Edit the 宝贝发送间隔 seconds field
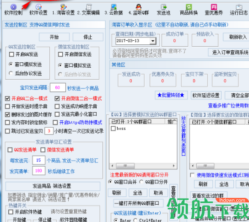249x222 pixels. (58, 87)
